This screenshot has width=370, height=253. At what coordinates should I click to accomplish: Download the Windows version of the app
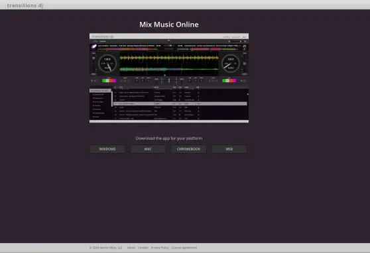107,149
